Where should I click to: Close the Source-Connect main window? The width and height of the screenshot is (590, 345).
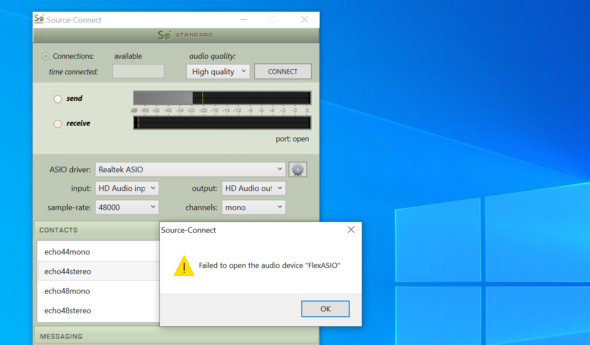pos(304,20)
